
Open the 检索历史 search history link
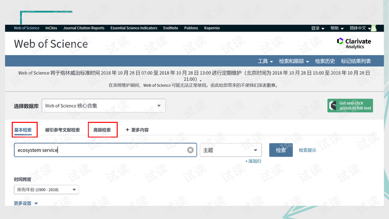(x=325, y=61)
